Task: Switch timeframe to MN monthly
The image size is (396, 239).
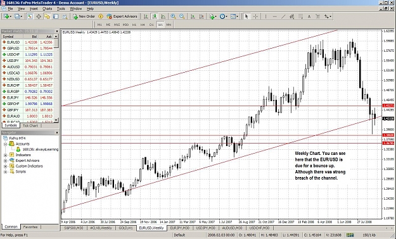Action: [169, 25]
